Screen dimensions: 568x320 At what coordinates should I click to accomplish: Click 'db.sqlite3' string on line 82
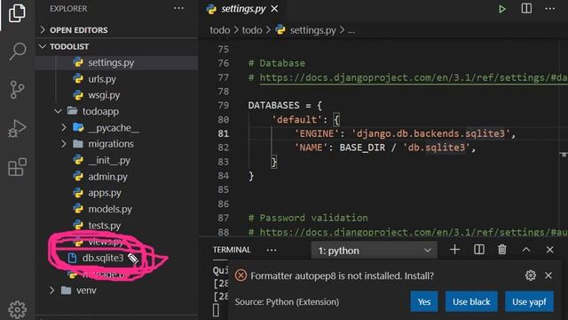click(x=436, y=148)
